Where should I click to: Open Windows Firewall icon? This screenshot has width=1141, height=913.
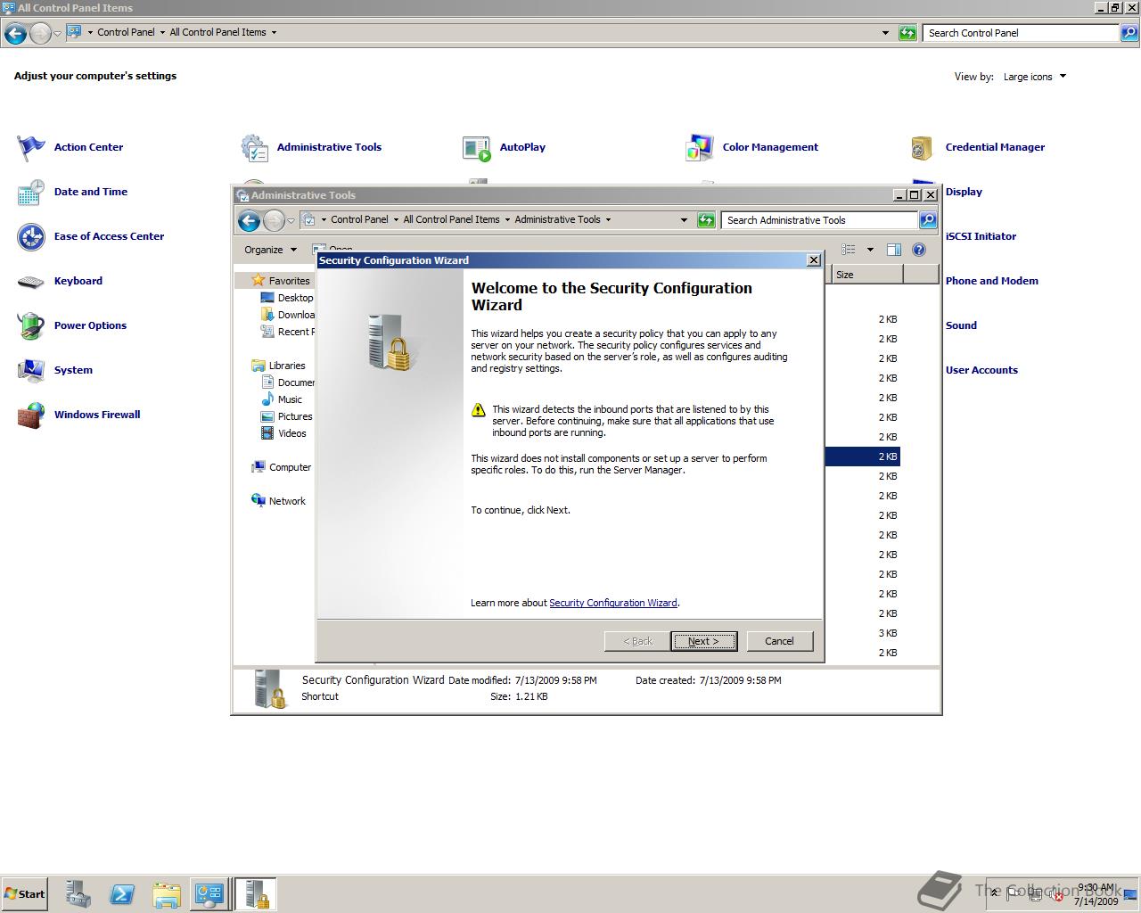[31, 415]
